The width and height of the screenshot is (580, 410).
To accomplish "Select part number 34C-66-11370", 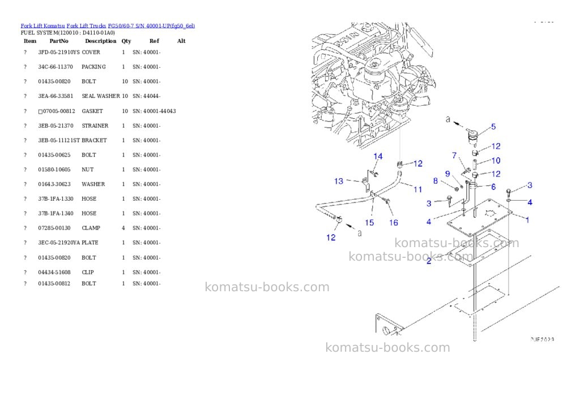I will (x=56, y=67).
